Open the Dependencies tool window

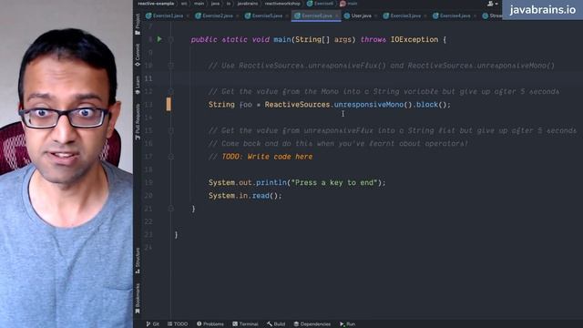(x=312, y=324)
